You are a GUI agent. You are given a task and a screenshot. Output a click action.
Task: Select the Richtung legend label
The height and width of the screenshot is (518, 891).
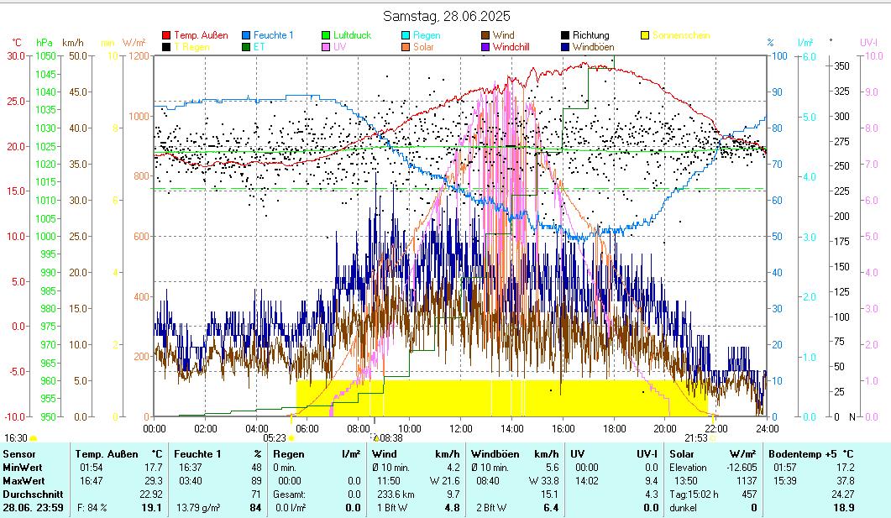tap(590, 36)
